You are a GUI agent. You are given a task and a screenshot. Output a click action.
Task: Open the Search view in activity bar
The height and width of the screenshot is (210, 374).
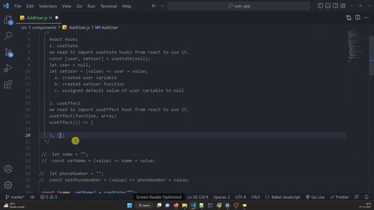(x=8, y=36)
